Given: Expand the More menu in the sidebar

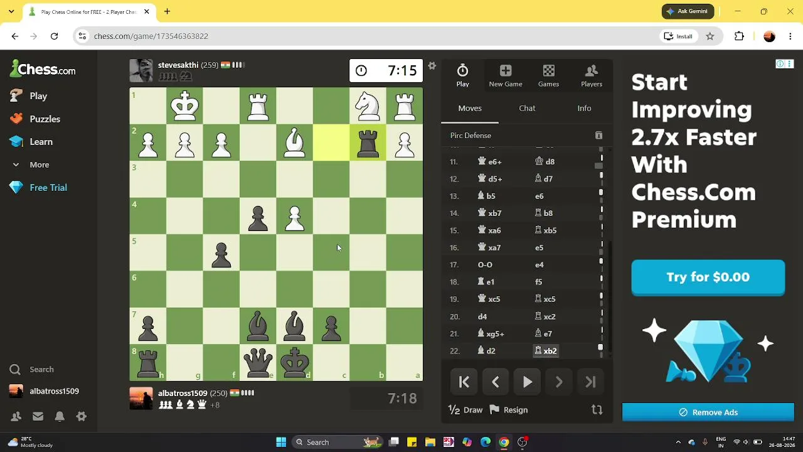Looking at the screenshot, I should pyautogui.click(x=30, y=164).
